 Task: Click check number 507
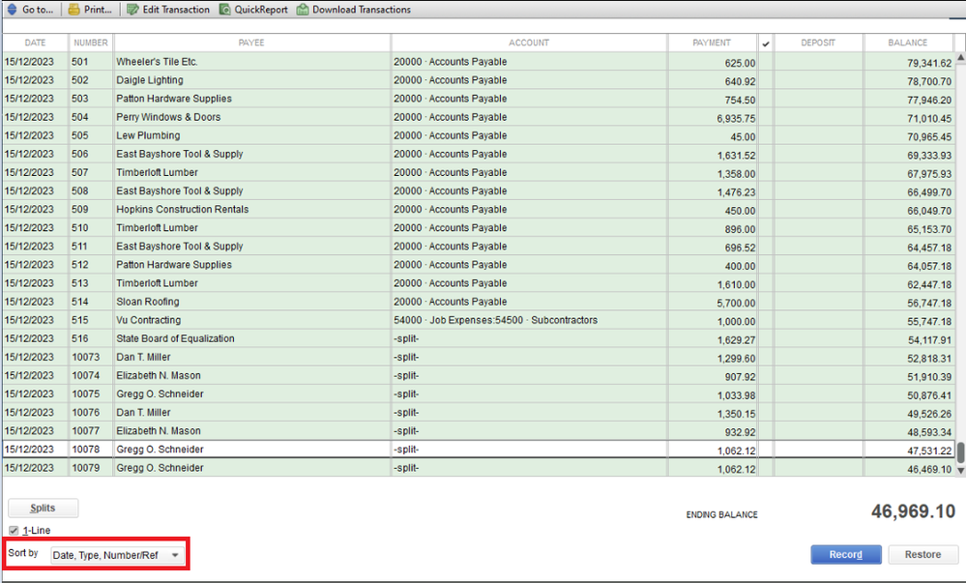[80, 172]
